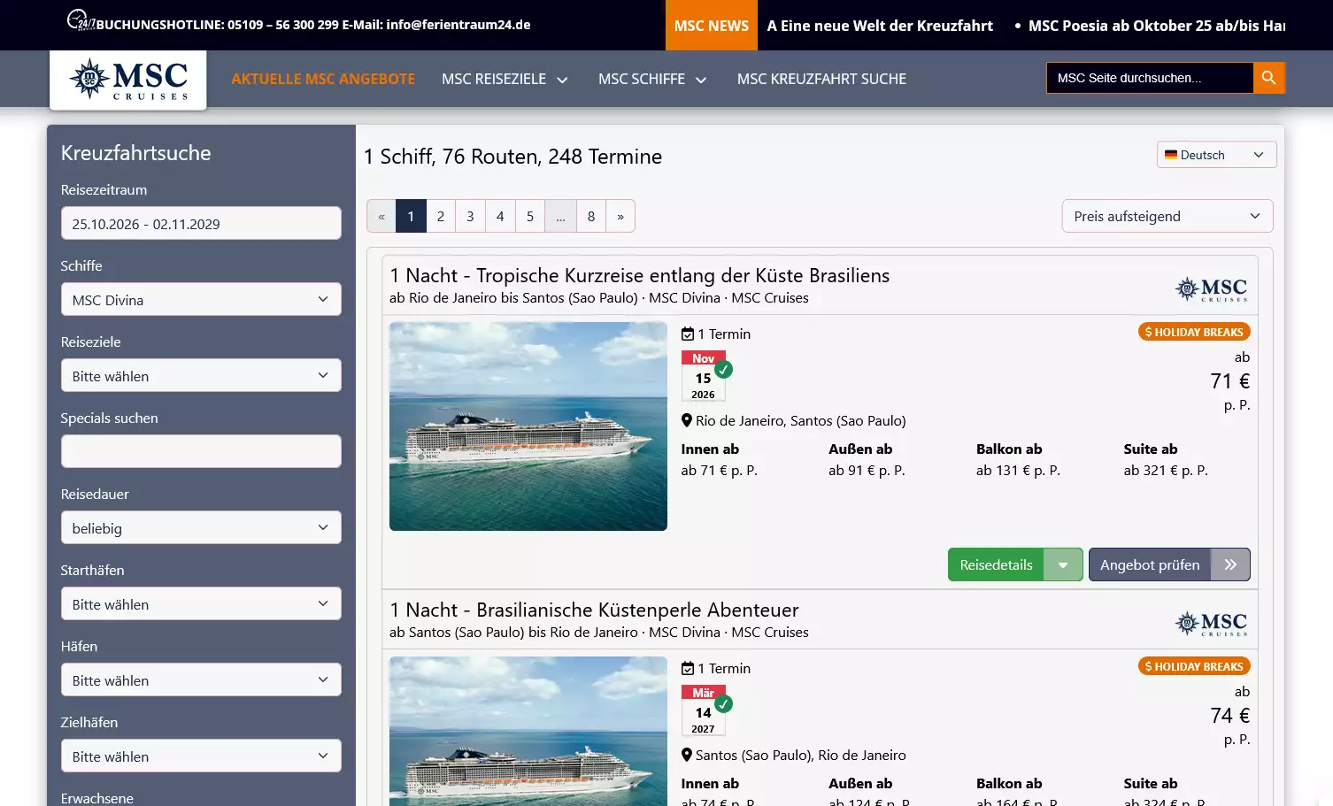Click the orange search magnifier button
Screen dimensions: 1333x806
[1268, 78]
